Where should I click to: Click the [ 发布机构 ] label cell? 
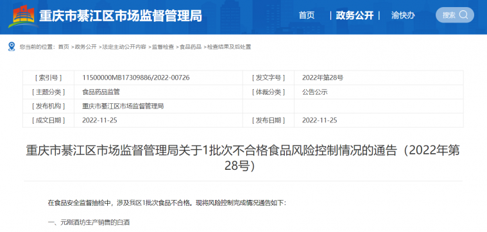pyautogui.click(x=49, y=106)
